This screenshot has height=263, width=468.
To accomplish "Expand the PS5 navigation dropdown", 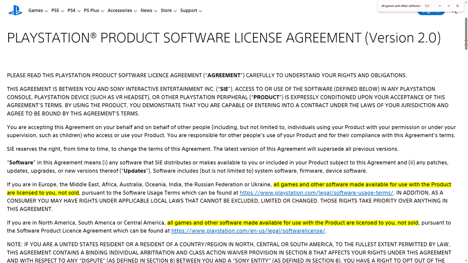I will click(x=58, y=11).
